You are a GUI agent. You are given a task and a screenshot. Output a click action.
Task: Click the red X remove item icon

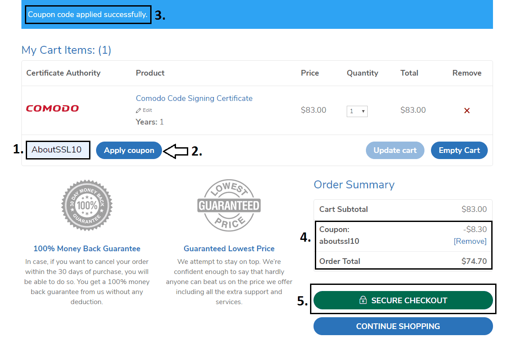pyautogui.click(x=467, y=111)
